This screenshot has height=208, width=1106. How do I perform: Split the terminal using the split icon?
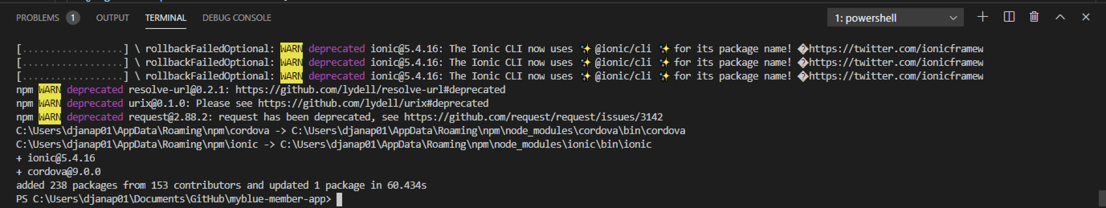(1009, 17)
